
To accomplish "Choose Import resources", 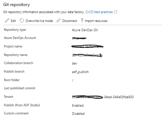I will (96, 21).
